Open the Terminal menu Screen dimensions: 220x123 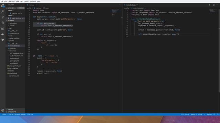33,1
